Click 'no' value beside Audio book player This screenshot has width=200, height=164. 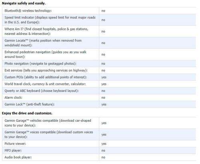pos(103,157)
